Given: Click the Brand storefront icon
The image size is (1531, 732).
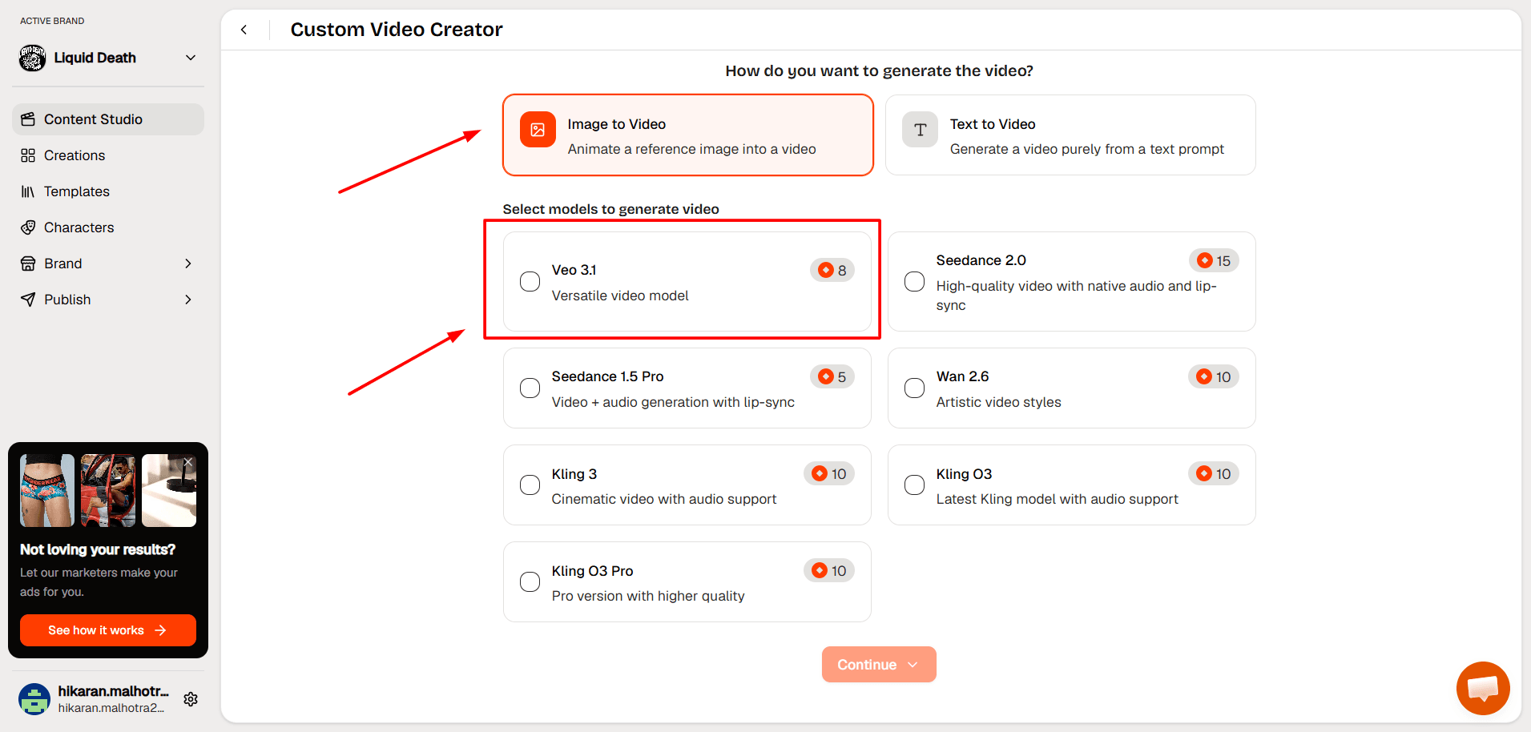Looking at the screenshot, I should 28,263.
